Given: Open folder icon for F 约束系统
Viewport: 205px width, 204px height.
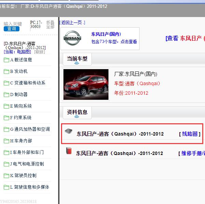Looking at the screenshot, I should click(x=6, y=118).
